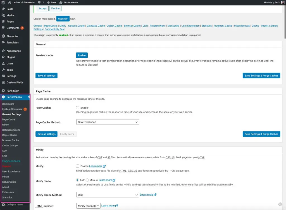The height and width of the screenshot is (210, 286).
Task: Click external link icon beside HTML minifier Learn more
Action: [116, 206]
